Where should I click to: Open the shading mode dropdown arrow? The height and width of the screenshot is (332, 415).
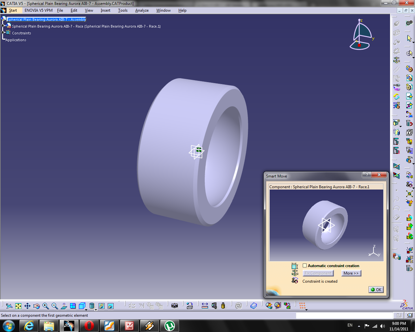click(96, 309)
